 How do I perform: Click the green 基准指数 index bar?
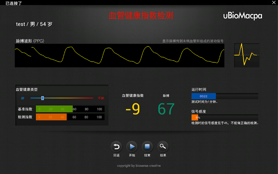tap(54, 109)
